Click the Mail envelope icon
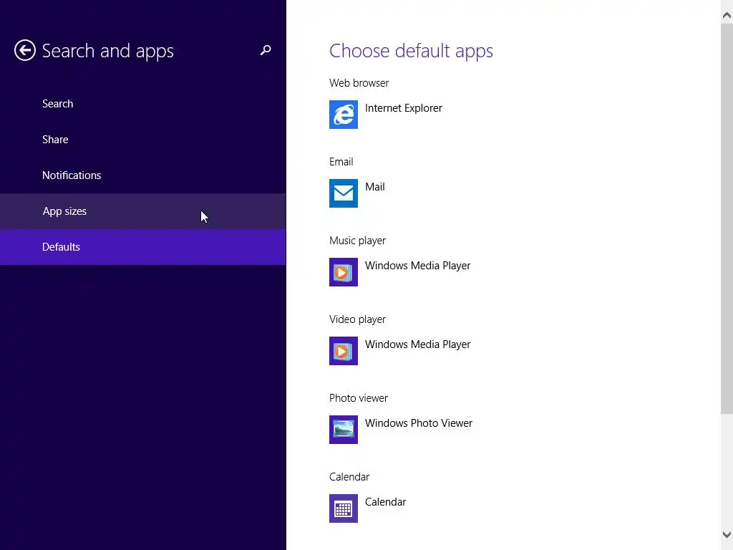Screen dimensions: 733x550 point(343,193)
